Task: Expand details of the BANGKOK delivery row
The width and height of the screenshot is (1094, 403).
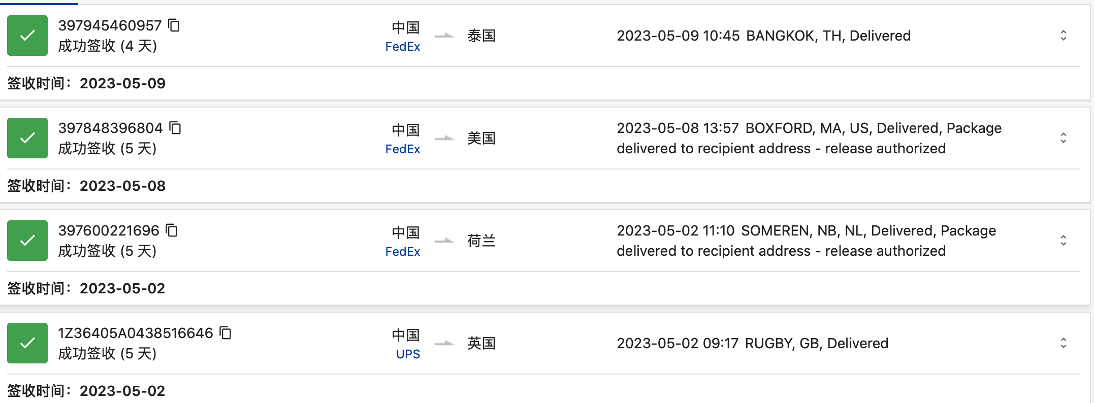Action: 1063,36
